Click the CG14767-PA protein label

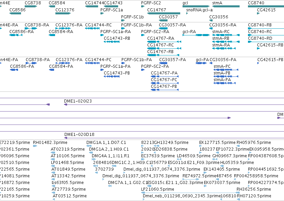tap(164, 73)
